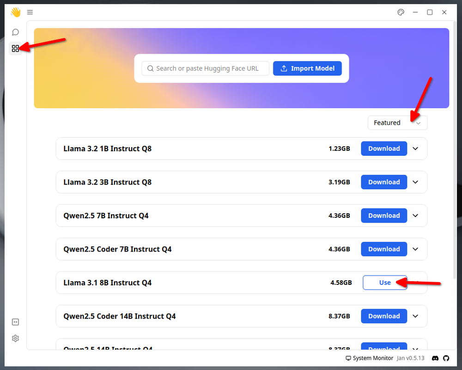Viewport: 462px width, 370px height.
Task: Use Llama 3.1 8B Instruct Q4
Action: click(385, 283)
